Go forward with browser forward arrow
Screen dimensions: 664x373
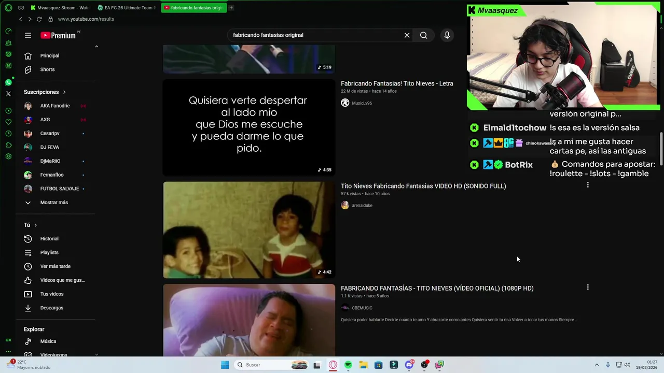30,19
